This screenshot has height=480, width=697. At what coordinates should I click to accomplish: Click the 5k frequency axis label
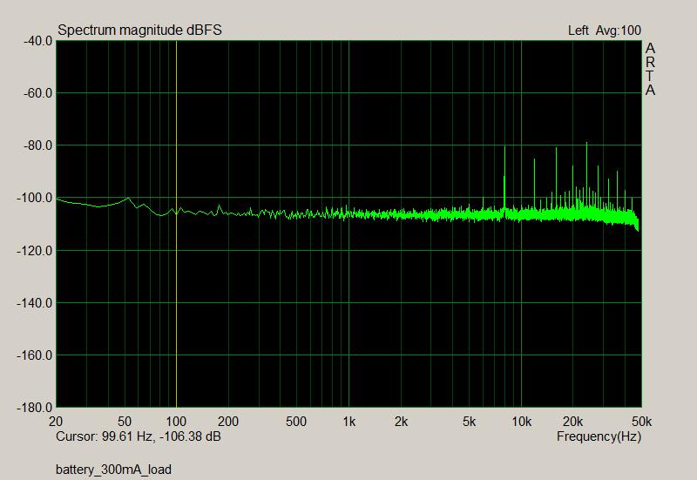click(x=469, y=422)
